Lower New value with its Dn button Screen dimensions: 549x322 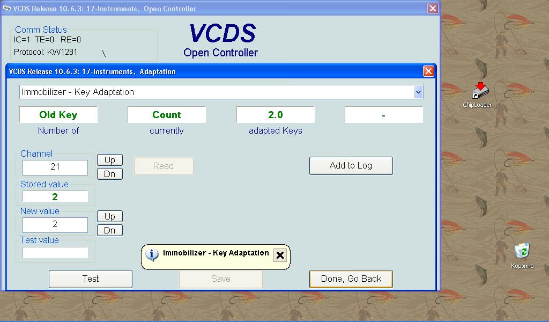[x=109, y=230]
